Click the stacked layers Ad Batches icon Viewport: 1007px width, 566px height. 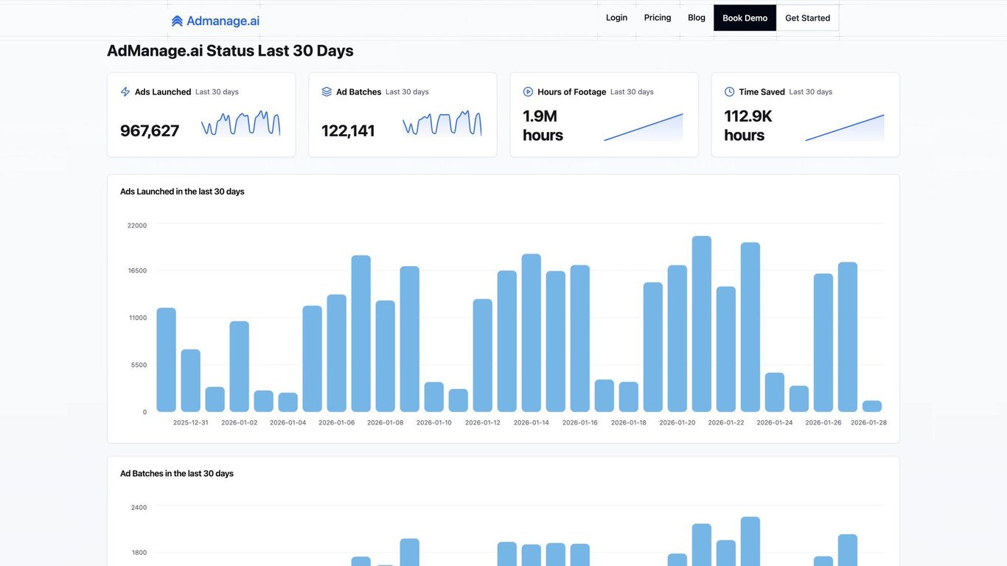click(327, 92)
